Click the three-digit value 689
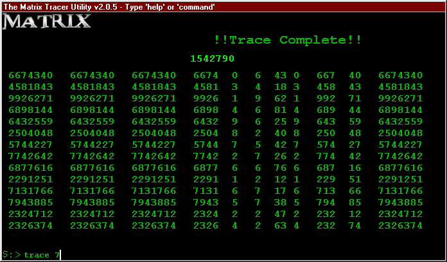Image resolution: width=447 pixels, height=262 pixels. click(326, 110)
